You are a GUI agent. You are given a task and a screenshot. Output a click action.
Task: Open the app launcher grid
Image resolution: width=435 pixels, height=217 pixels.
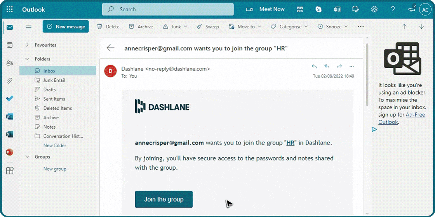pyautogui.click(x=9, y=9)
